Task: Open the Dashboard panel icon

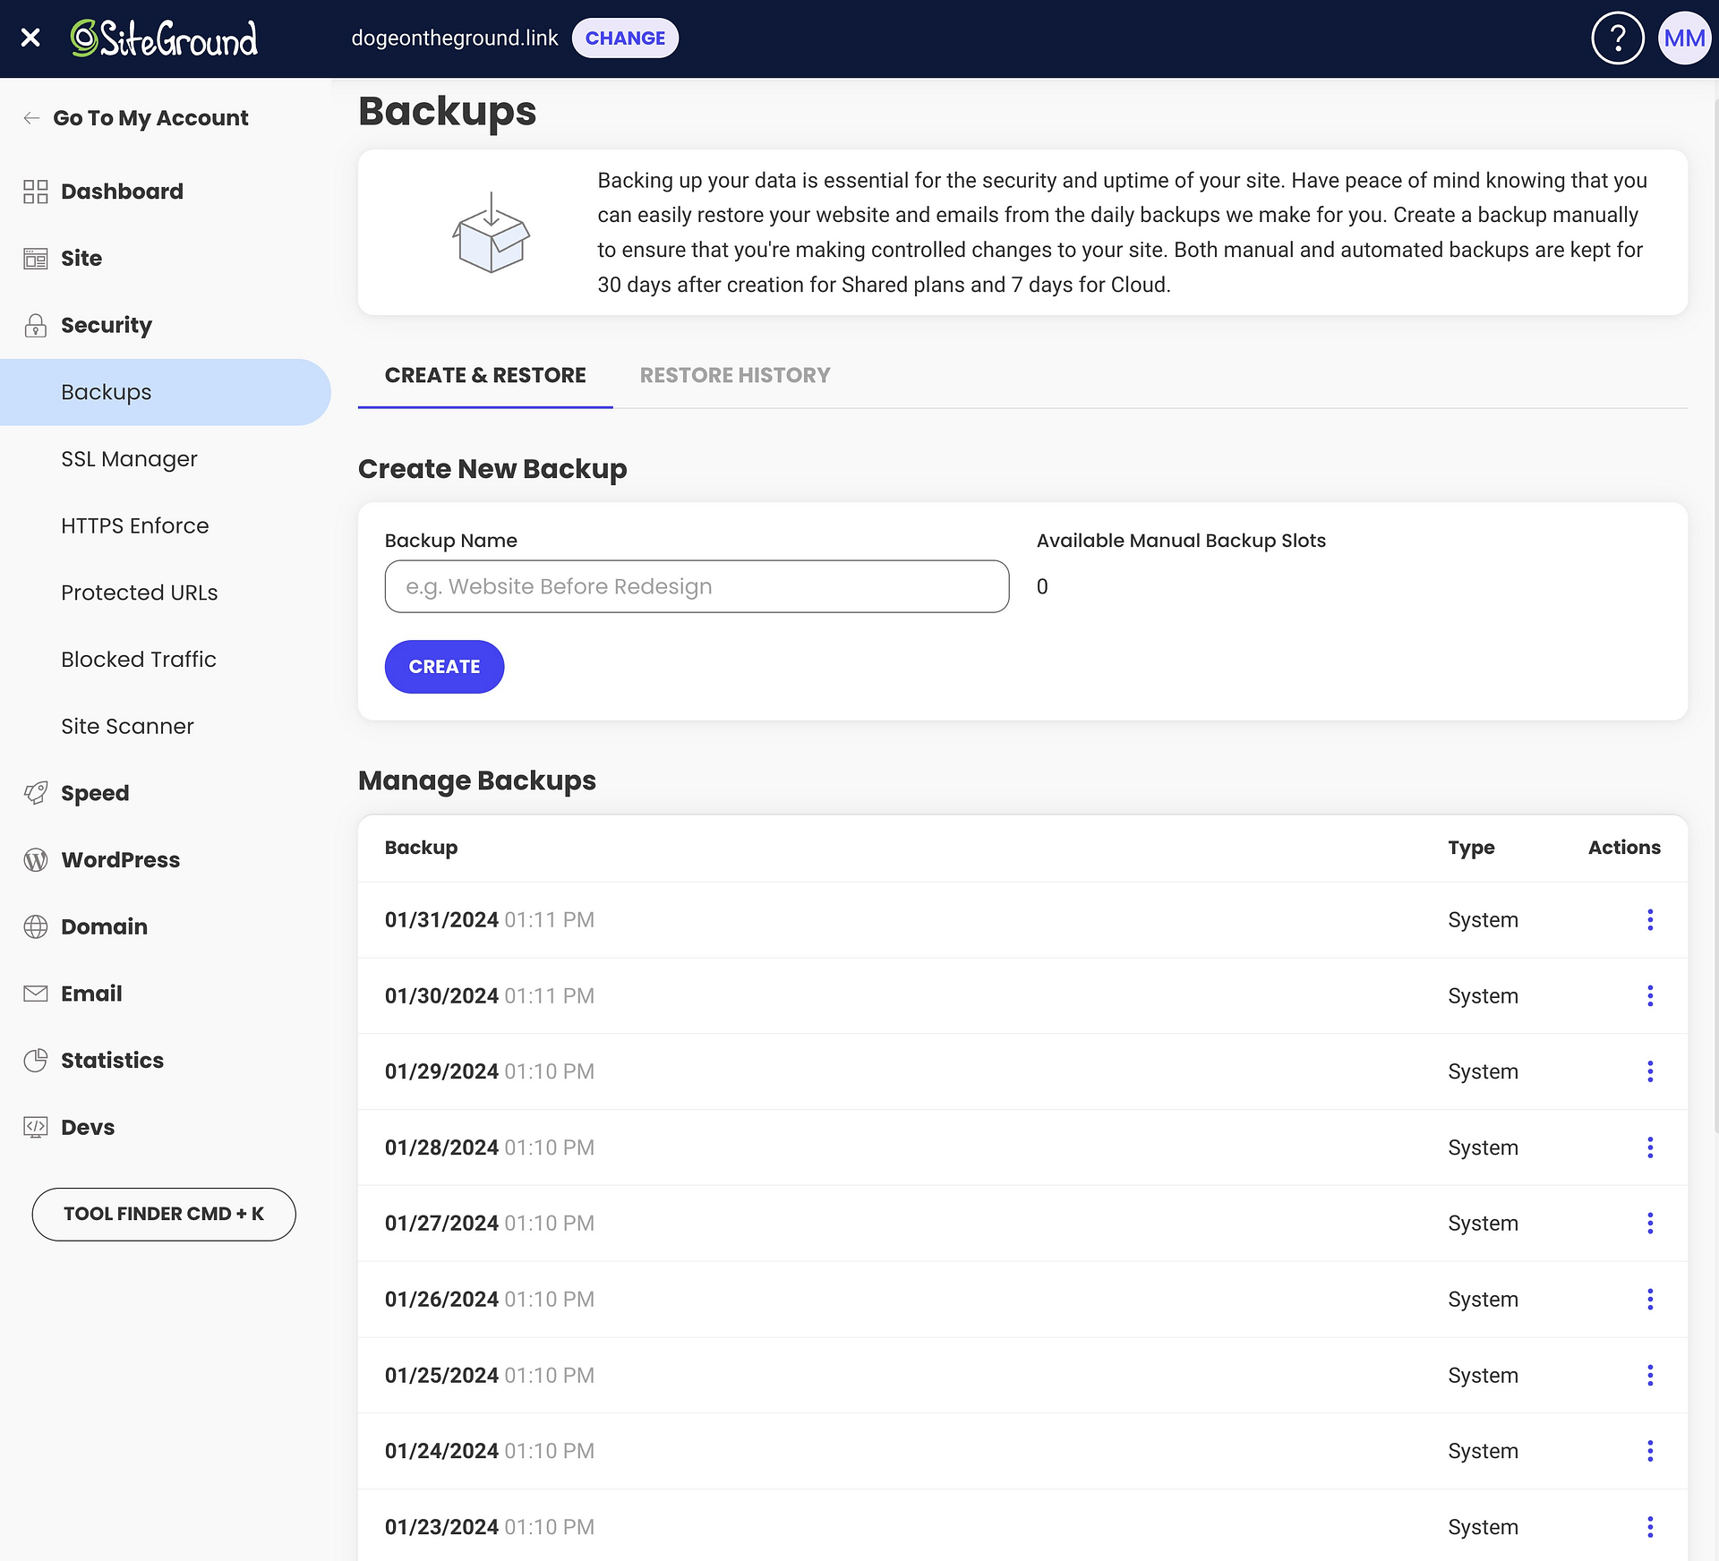Action: 34,192
